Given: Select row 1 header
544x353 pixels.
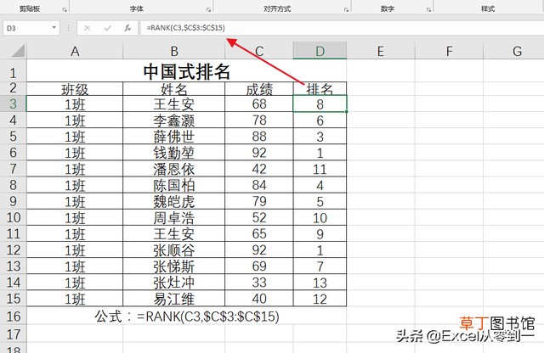Looking at the screenshot, I should 14,71.
